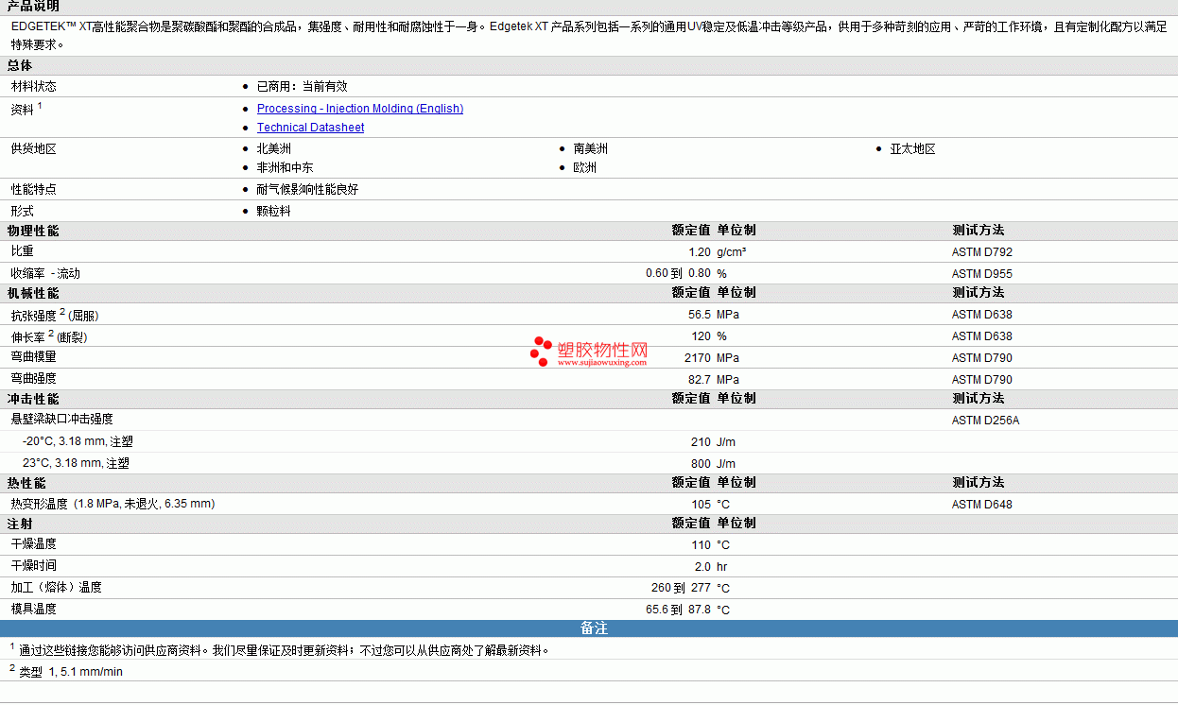Click the 干燥时间 row label
This screenshot has width=1178, height=705.
point(34,565)
